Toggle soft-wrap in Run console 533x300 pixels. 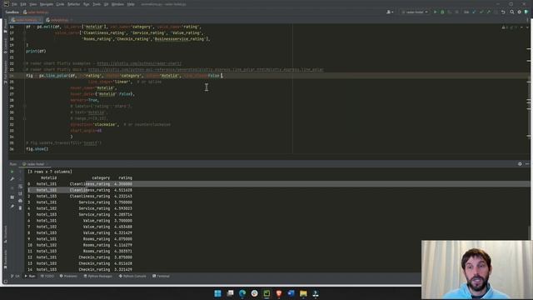click(20, 186)
